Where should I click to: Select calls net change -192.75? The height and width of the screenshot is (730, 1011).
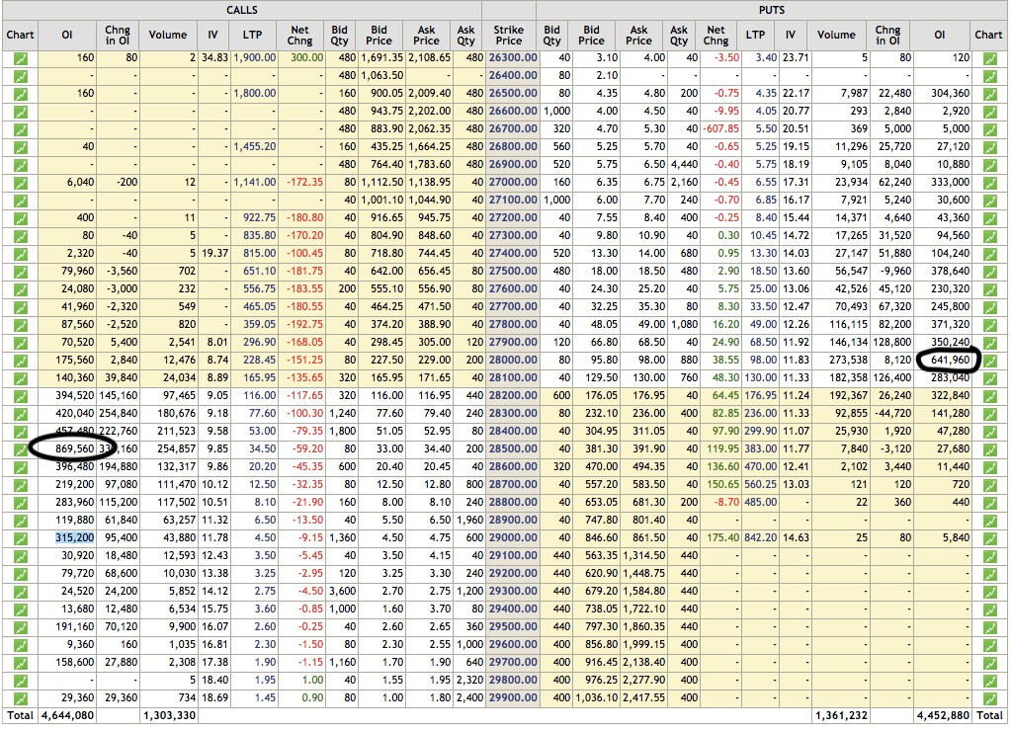tap(305, 325)
